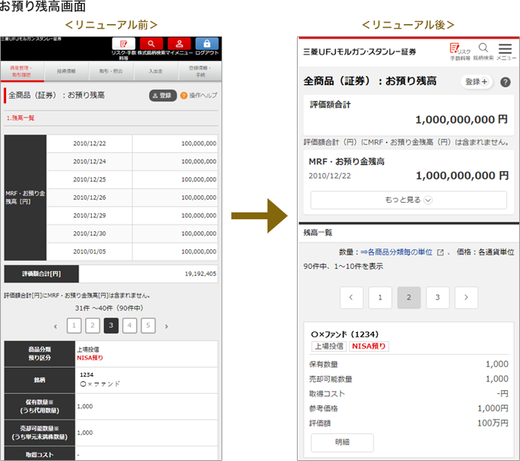Select 2010/12/30 date cell
520x461 pixels.
(x=90, y=234)
